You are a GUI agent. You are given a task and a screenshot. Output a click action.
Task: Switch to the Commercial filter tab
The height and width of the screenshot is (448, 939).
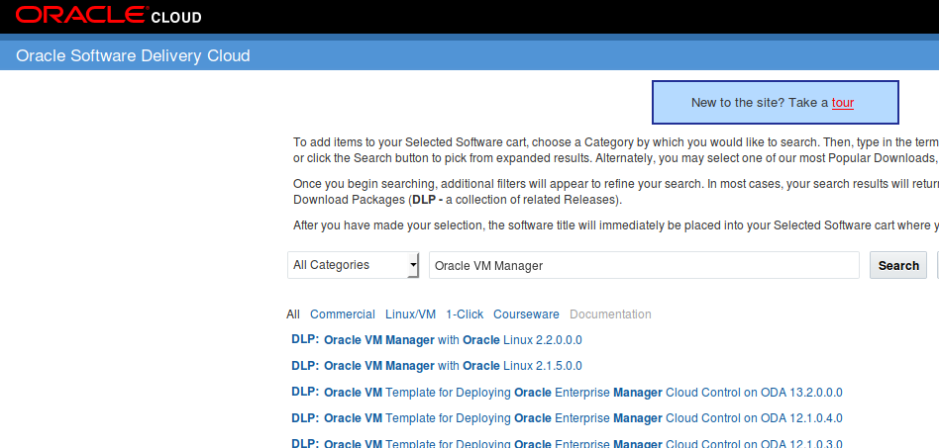click(x=343, y=314)
